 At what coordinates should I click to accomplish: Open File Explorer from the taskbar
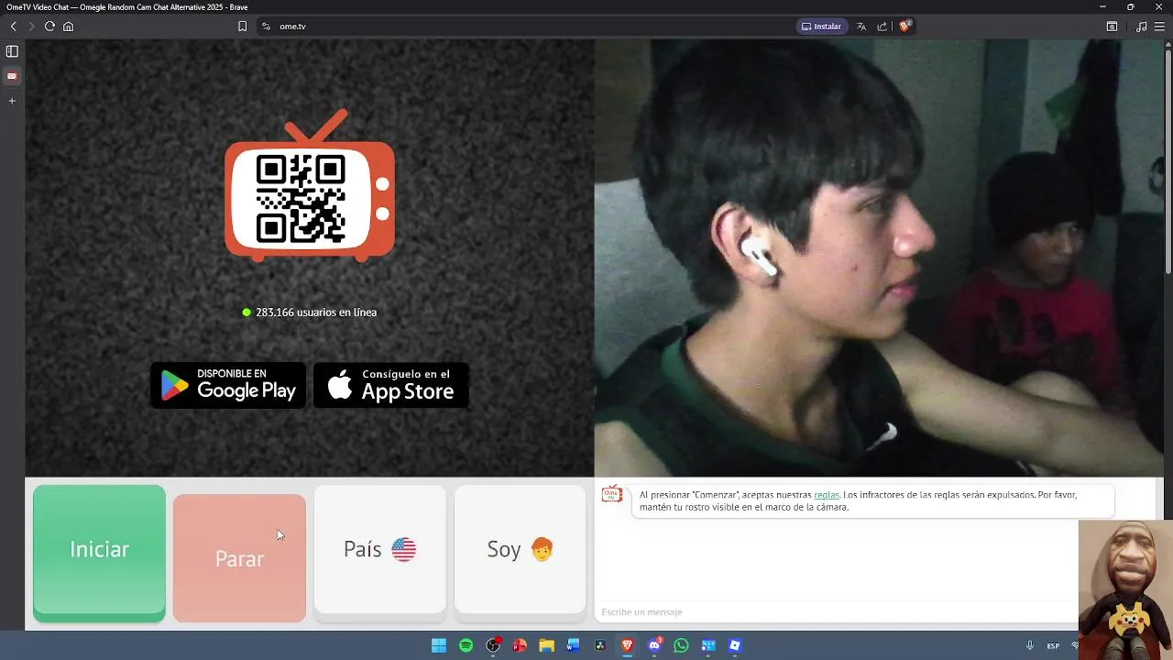click(546, 645)
